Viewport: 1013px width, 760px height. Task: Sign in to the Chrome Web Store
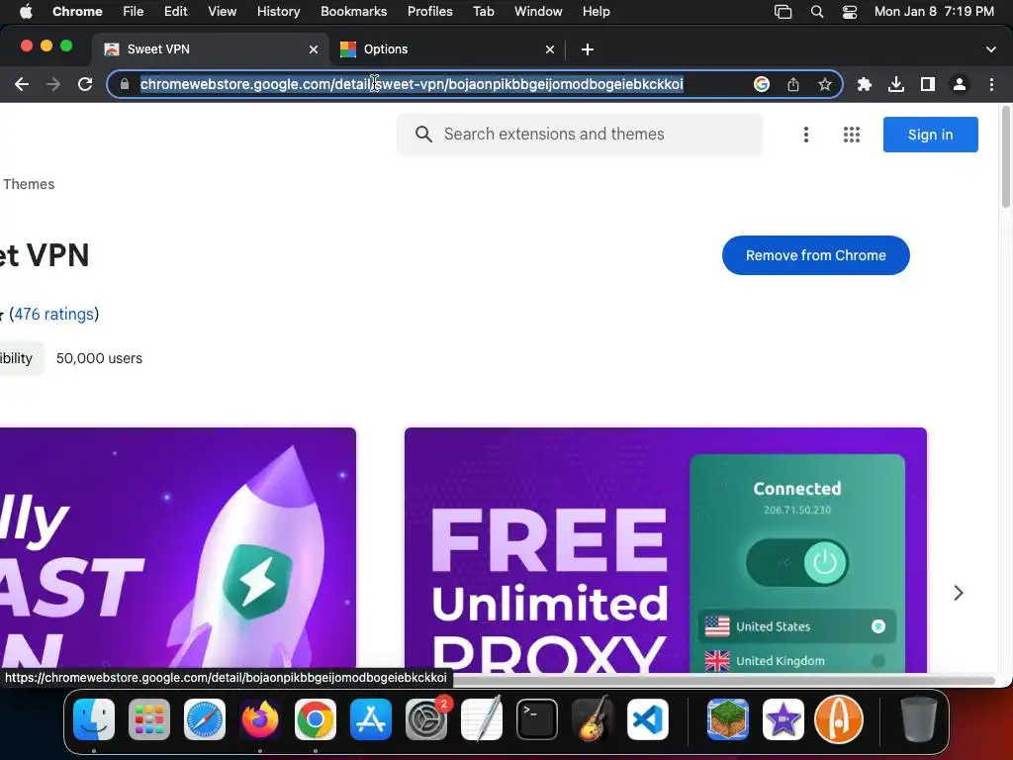click(930, 135)
